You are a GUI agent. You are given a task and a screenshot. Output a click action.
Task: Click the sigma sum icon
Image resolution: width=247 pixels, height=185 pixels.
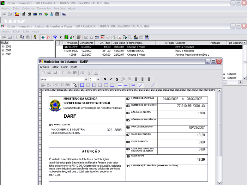pyautogui.click(x=61, y=37)
